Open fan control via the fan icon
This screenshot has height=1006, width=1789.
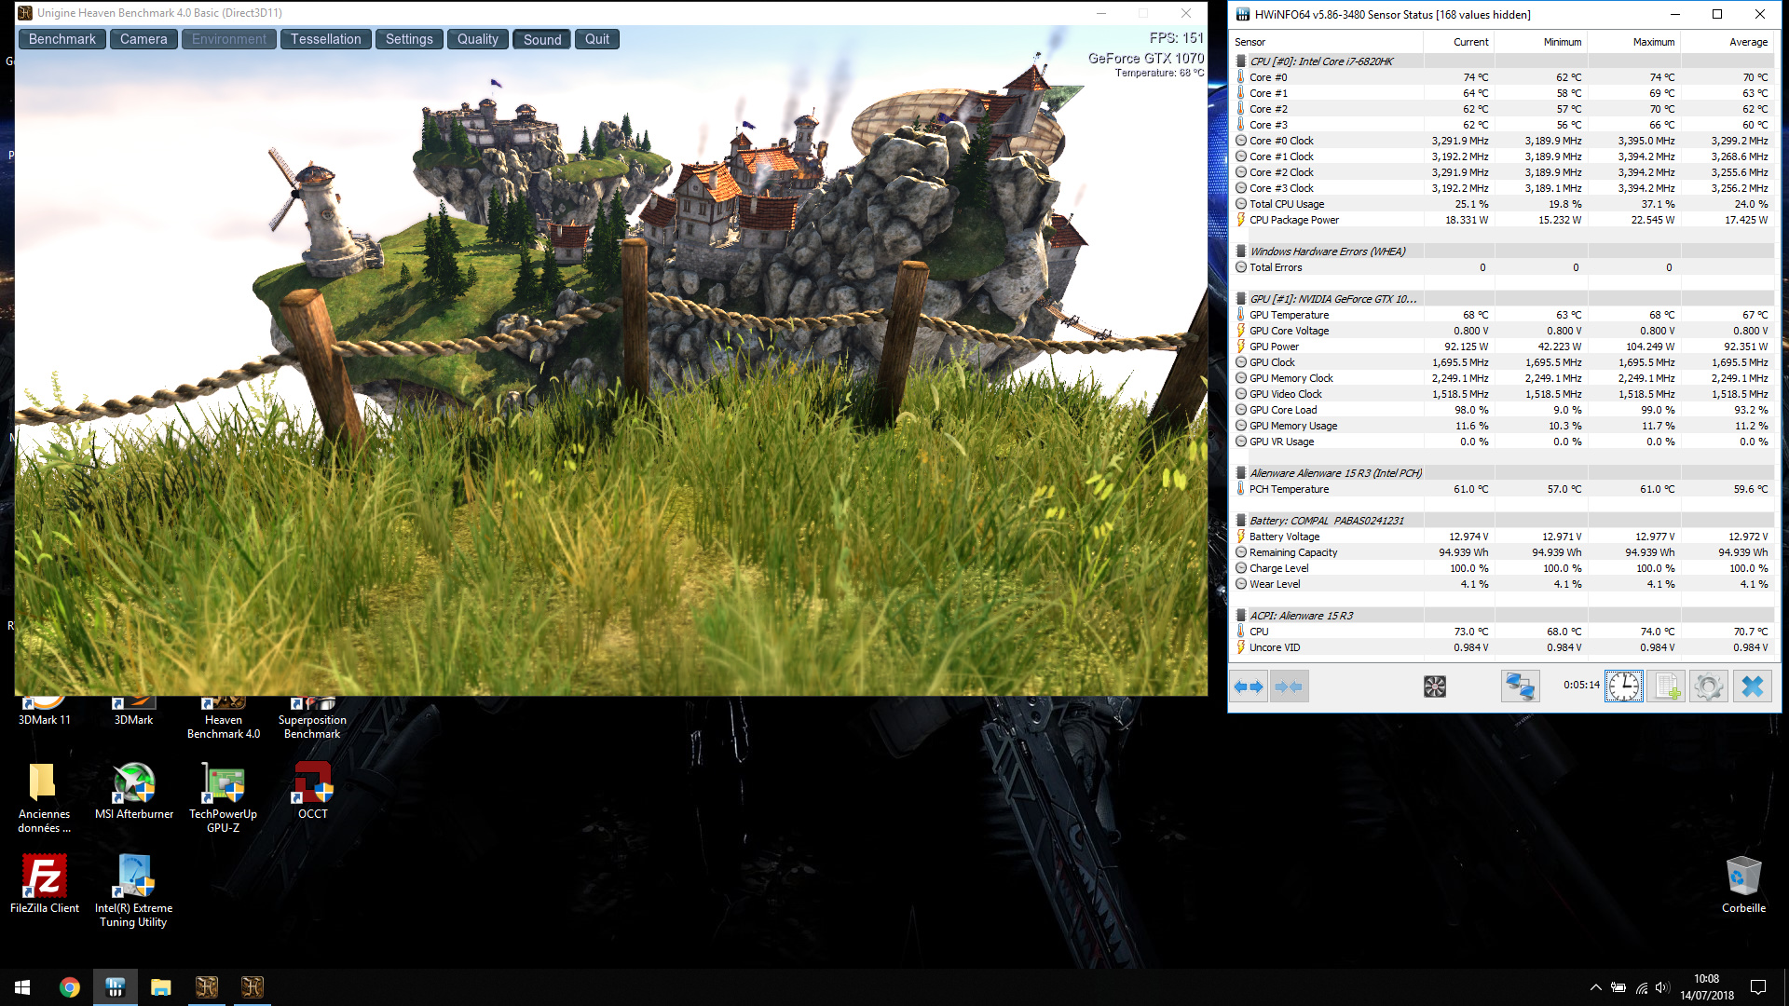click(x=1435, y=687)
